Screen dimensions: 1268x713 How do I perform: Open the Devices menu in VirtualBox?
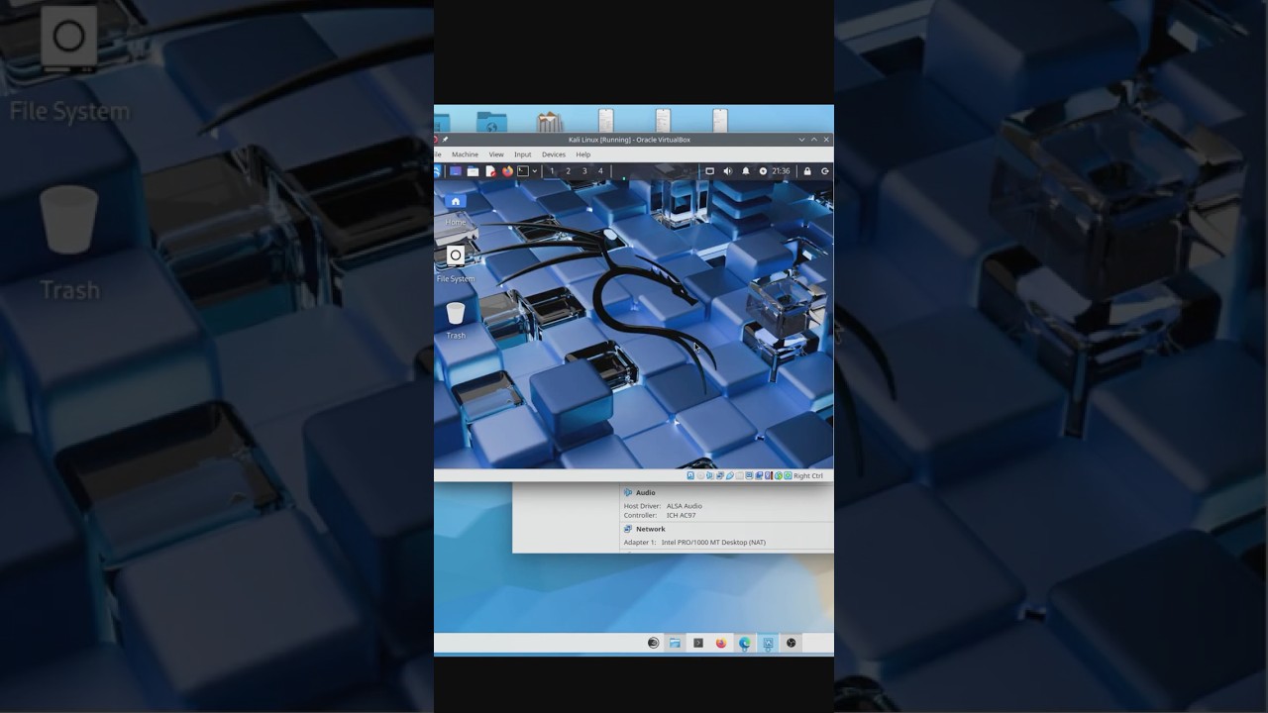click(x=554, y=154)
